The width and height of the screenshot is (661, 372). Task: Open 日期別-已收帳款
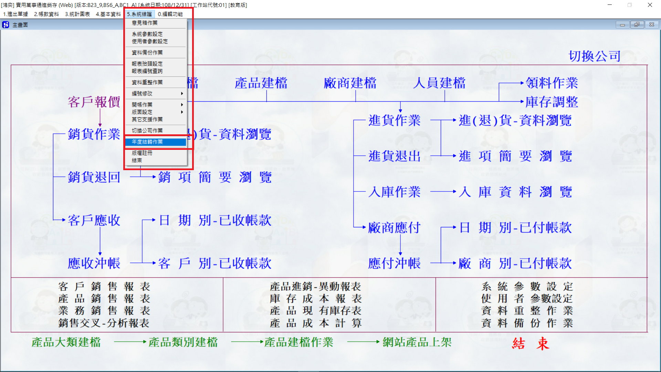tap(215, 220)
